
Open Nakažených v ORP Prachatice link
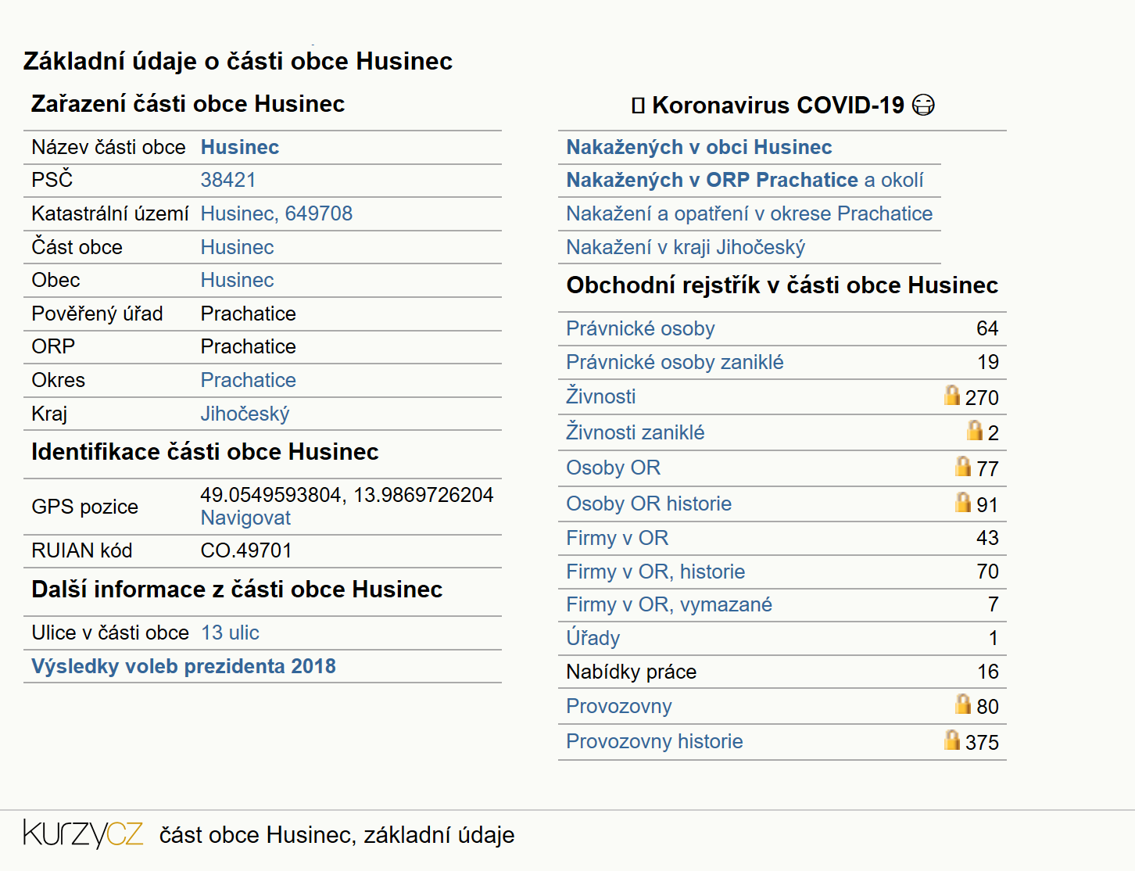[x=712, y=180]
